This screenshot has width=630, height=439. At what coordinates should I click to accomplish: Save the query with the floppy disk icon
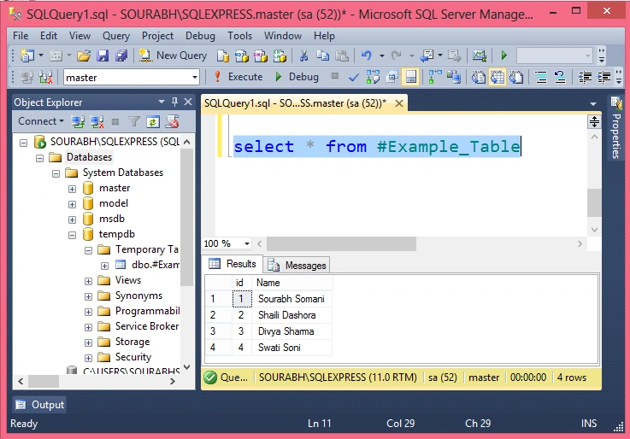[103, 56]
